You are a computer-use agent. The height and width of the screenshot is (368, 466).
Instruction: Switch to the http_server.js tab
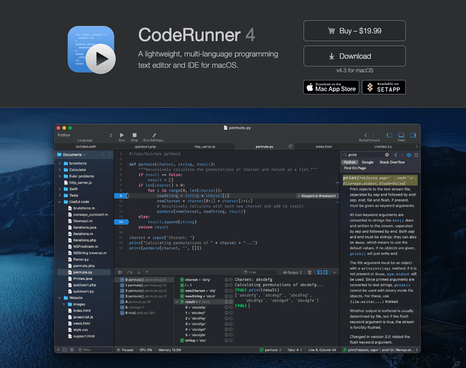[x=204, y=147]
